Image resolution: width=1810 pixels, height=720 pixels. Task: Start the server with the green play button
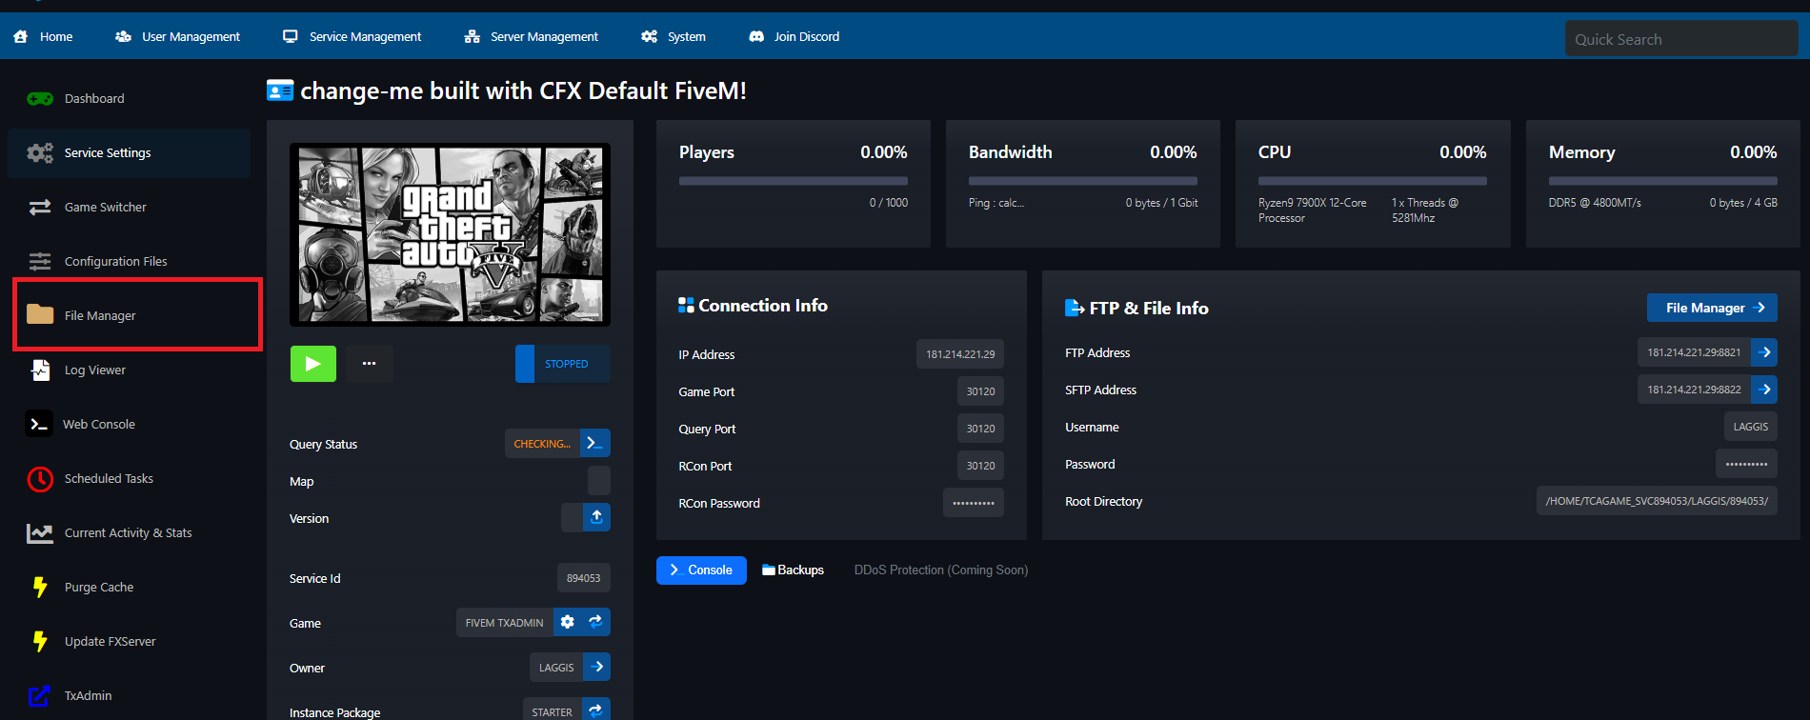313,364
